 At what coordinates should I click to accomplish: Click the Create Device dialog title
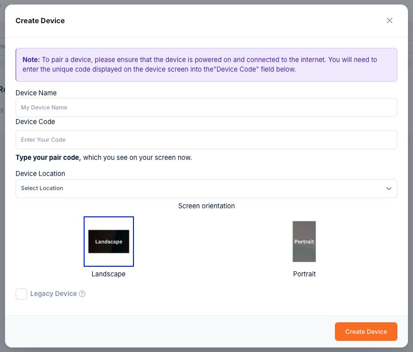[40, 21]
